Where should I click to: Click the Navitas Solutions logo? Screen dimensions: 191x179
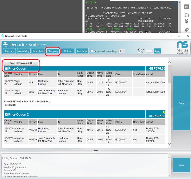coord(182,48)
